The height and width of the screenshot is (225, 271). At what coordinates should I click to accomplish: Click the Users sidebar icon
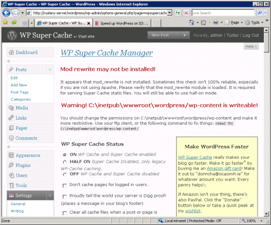pos(11,175)
